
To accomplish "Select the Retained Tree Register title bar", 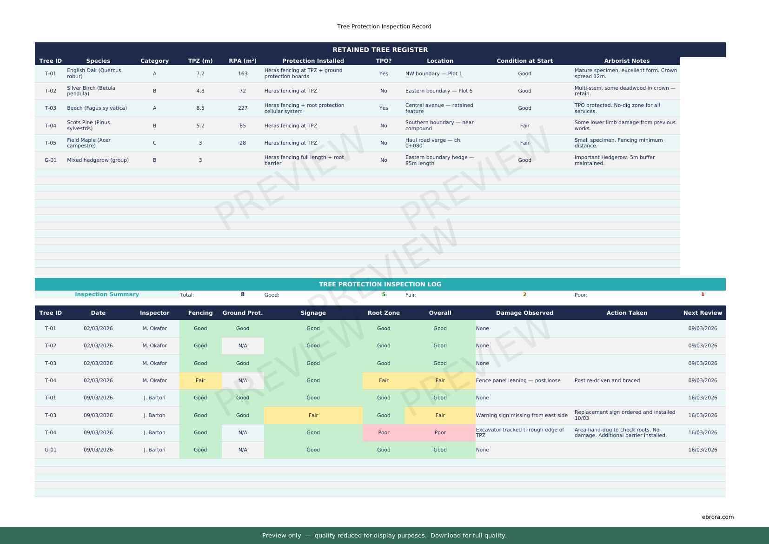I will (380, 50).
